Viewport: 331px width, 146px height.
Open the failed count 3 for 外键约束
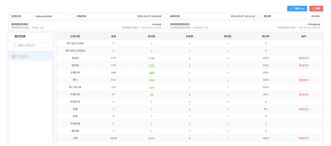coord(190,95)
